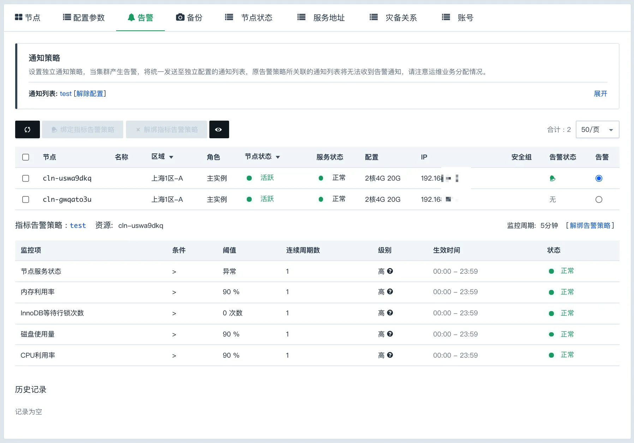Switch to the 服务地址 tab
Image resolution: width=634 pixels, height=443 pixels.
click(328, 17)
